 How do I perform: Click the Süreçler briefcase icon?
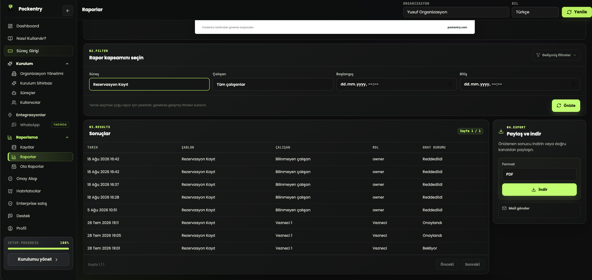click(x=14, y=93)
